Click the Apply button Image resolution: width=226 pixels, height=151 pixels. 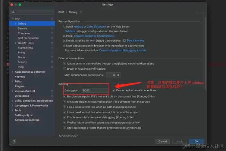coord(180,141)
